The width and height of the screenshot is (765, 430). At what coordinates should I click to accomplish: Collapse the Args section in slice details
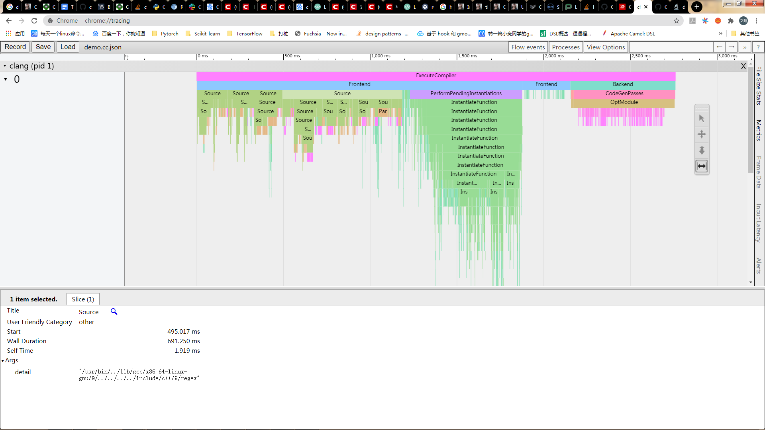(x=4, y=360)
